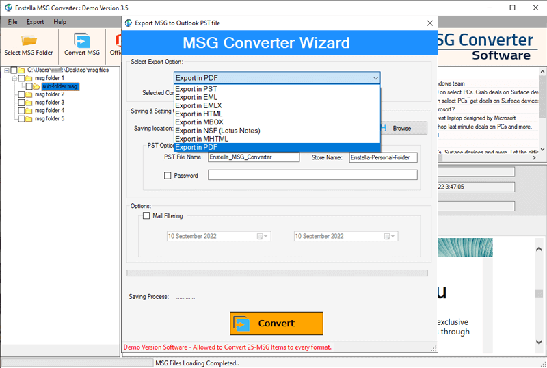Click the msg folder 3 folder icon
This screenshot has width=547, height=368.
29,103
